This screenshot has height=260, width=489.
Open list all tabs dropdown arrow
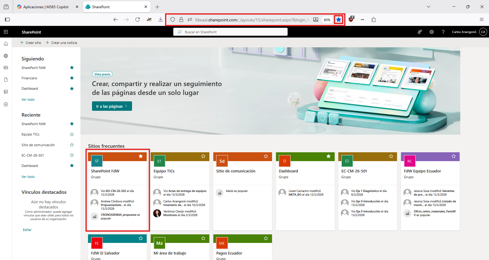[x=428, y=7]
